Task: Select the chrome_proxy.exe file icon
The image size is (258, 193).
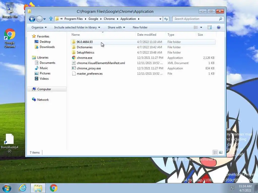Action: tap(74, 68)
